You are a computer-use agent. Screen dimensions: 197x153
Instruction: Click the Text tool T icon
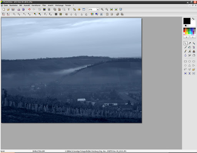pos(68,10)
